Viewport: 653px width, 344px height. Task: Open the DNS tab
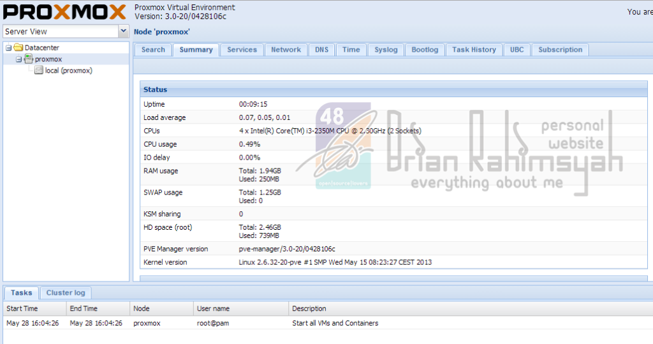tap(321, 50)
